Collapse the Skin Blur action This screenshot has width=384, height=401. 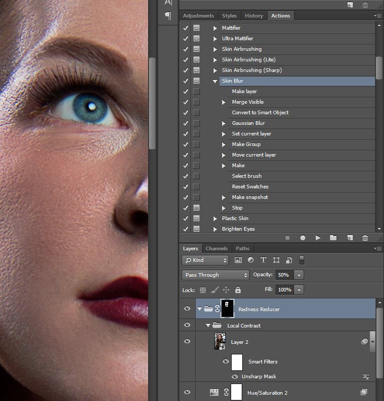pyautogui.click(x=215, y=81)
